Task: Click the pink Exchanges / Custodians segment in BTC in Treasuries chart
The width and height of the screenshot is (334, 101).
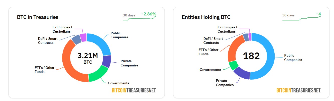Action: click(83, 38)
